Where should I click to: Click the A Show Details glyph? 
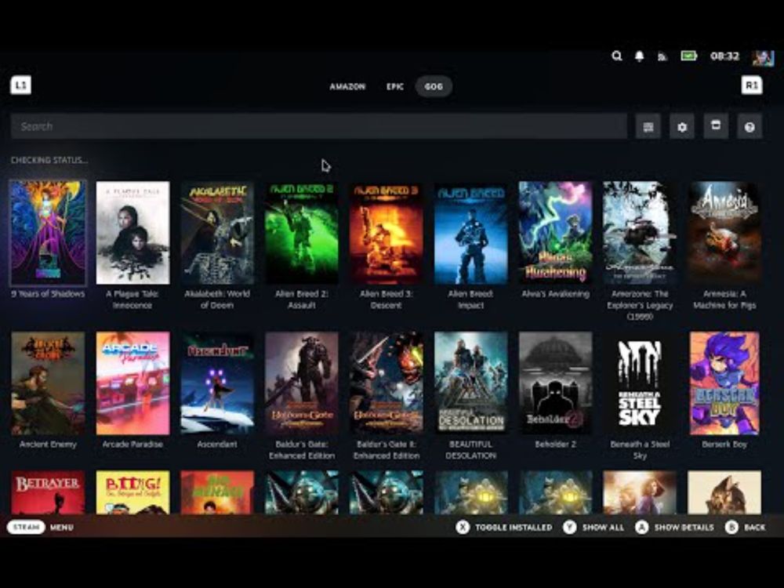(x=641, y=527)
